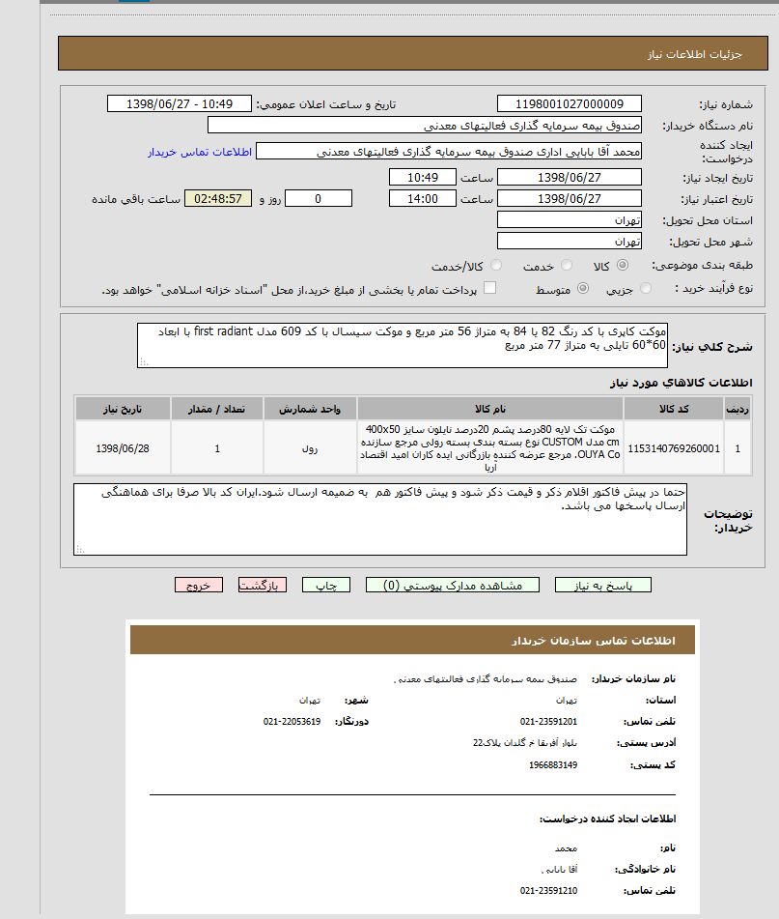Select item code 1153140769260001 in table
The height and width of the screenshot is (919, 779).
point(673,448)
